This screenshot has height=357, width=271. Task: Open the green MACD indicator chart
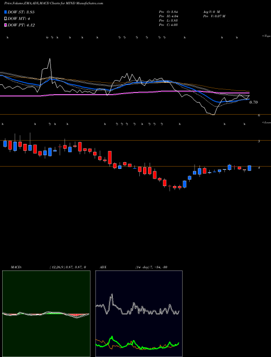(46, 314)
